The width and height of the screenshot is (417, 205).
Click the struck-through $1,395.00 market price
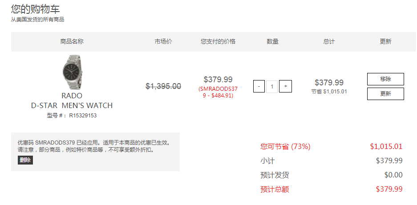pyautogui.click(x=163, y=86)
